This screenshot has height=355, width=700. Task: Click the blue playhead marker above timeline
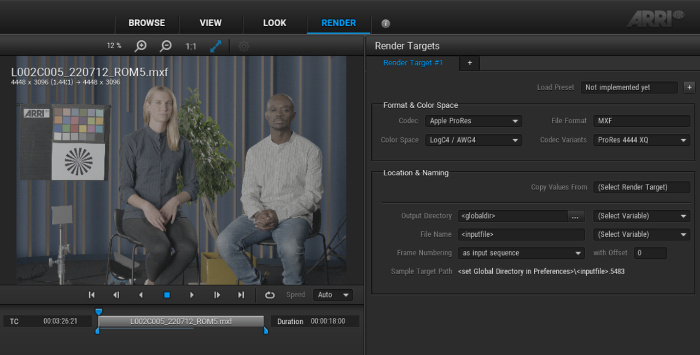(98, 312)
